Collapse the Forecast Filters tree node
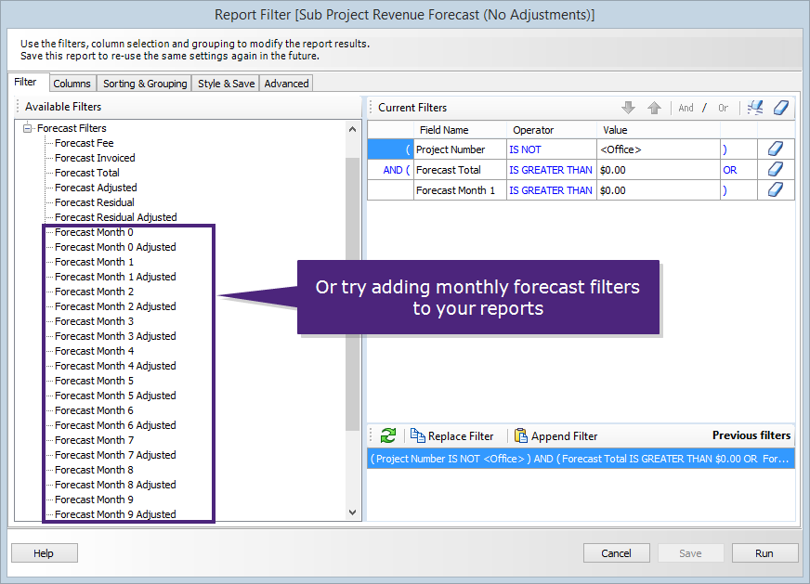The width and height of the screenshot is (810, 584). [28, 128]
